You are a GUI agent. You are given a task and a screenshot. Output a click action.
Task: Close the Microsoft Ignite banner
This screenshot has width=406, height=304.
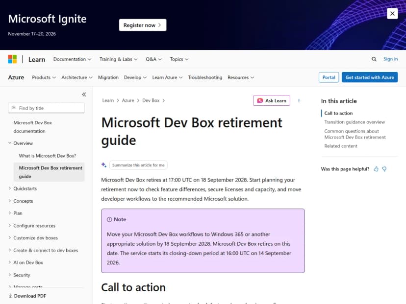(392, 13)
